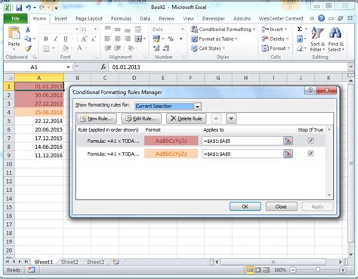Click the Insert Worksheet tab icon
The width and height of the screenshot is (358, 279).
pos(116,262)
